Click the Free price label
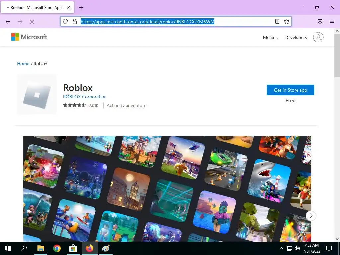This screenshot has height=255, width=340. pos(290,101)
